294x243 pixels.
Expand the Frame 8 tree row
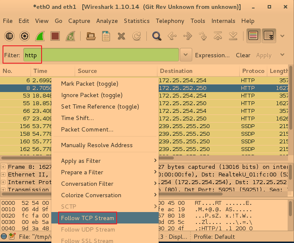(3, 167)
